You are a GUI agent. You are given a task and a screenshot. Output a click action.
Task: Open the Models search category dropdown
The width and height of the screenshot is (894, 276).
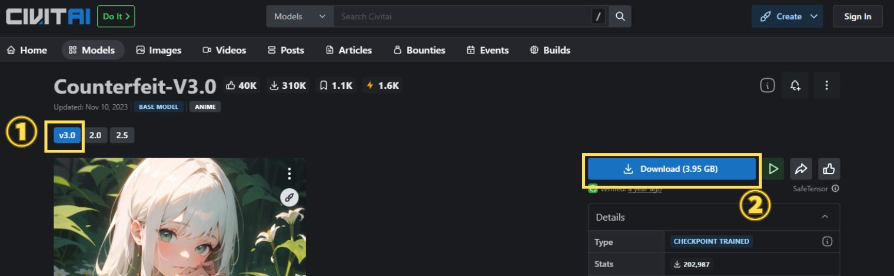tap(300, 16)
